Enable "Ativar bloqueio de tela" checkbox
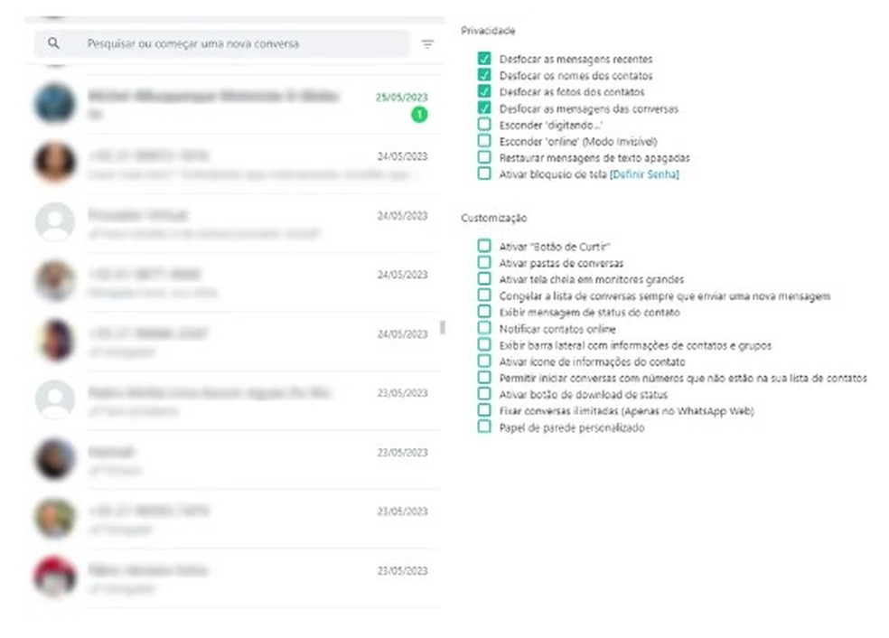889x638 pixels. click(485, 174)
